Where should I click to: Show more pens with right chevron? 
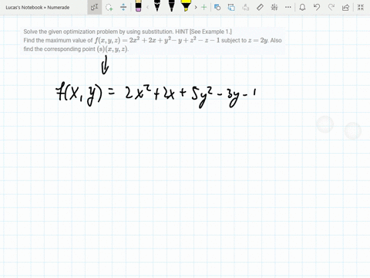pyautogui.click(x=196, y=7)
